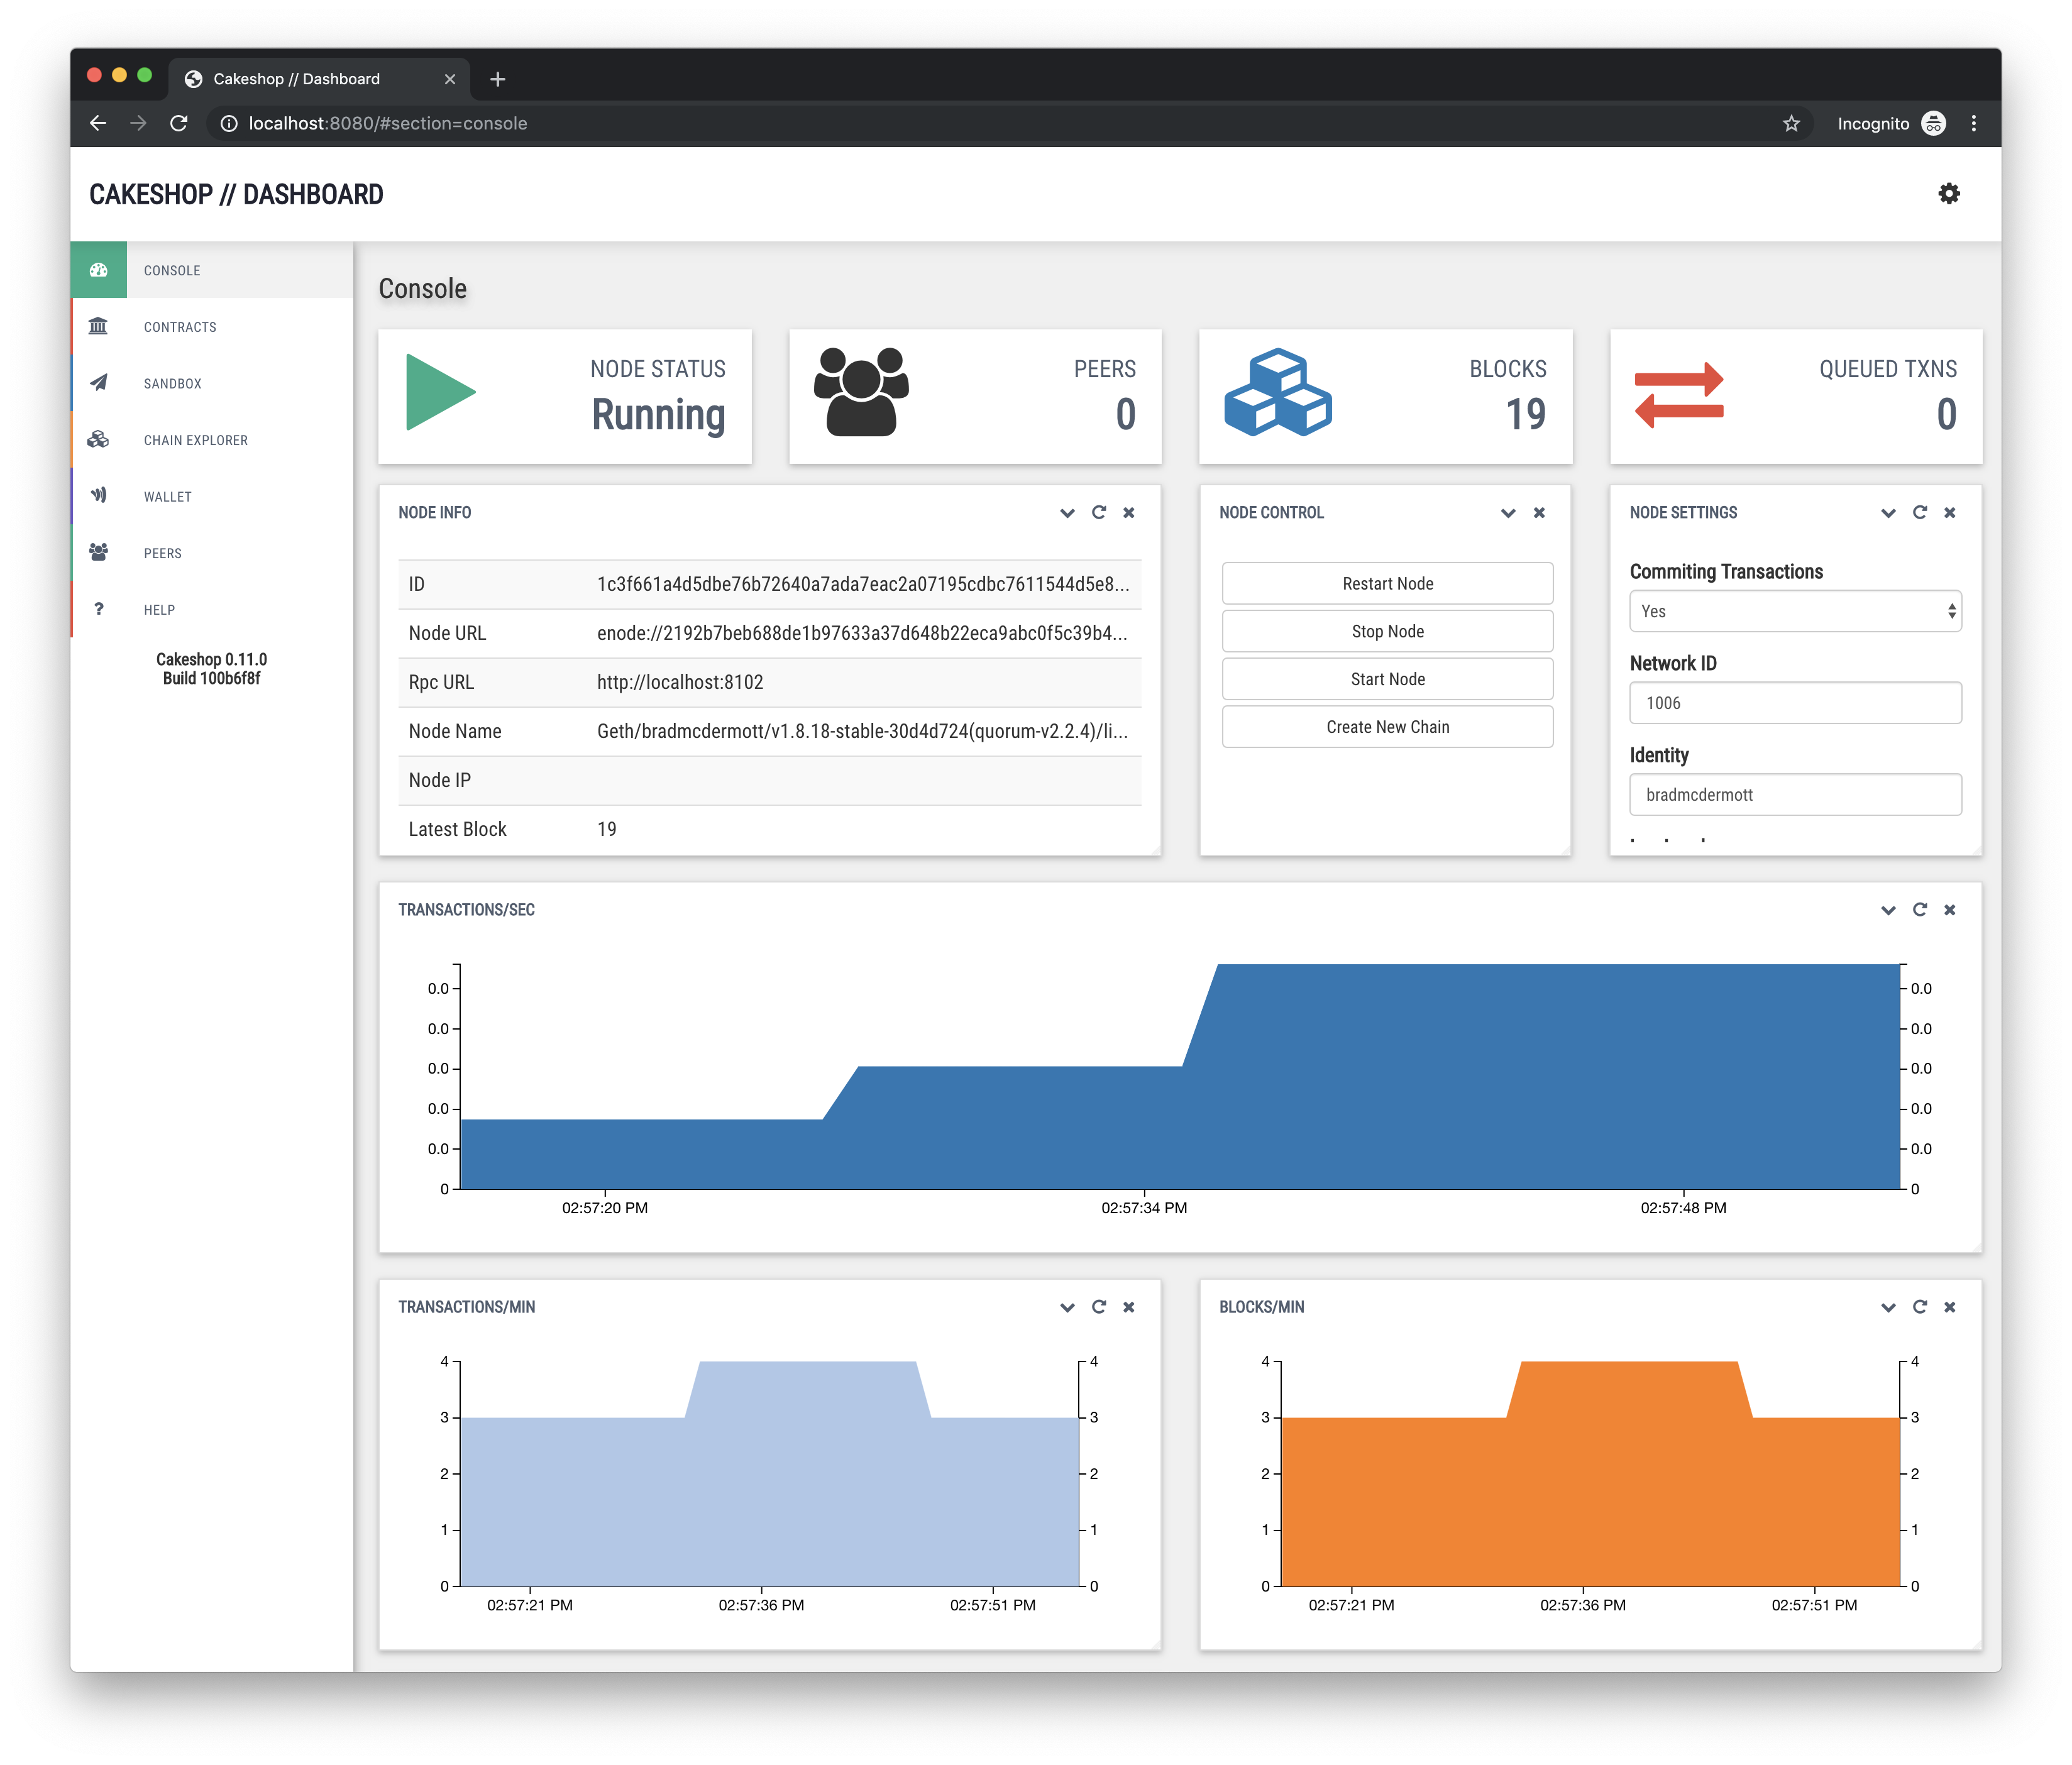The image size is (2072, 1765).
Task: Open Contracts section in sidebar
Action: tap(180, 327)
